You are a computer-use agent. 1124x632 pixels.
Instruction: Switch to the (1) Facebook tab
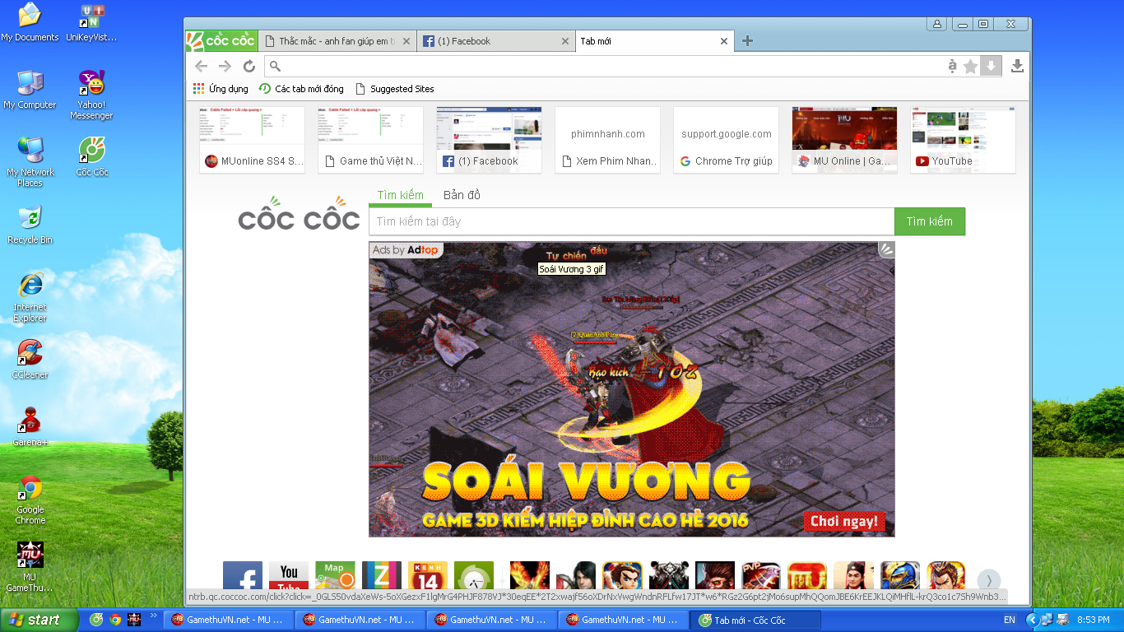(x=496, y=41)
